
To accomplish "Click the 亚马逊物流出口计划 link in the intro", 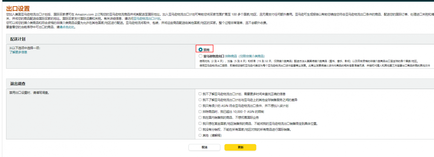I will (147, 19).
